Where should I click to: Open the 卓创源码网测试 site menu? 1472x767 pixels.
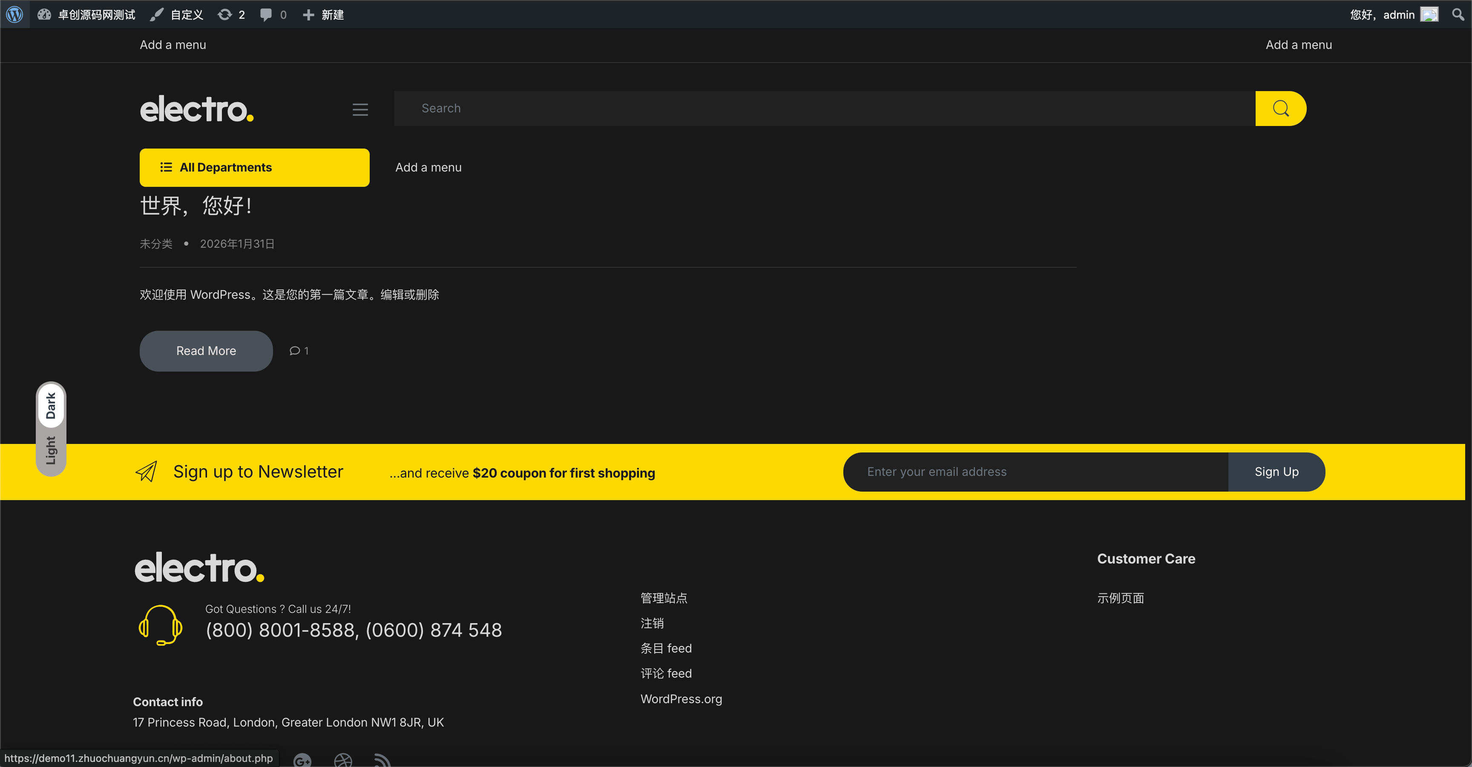(x=86, y=14)
